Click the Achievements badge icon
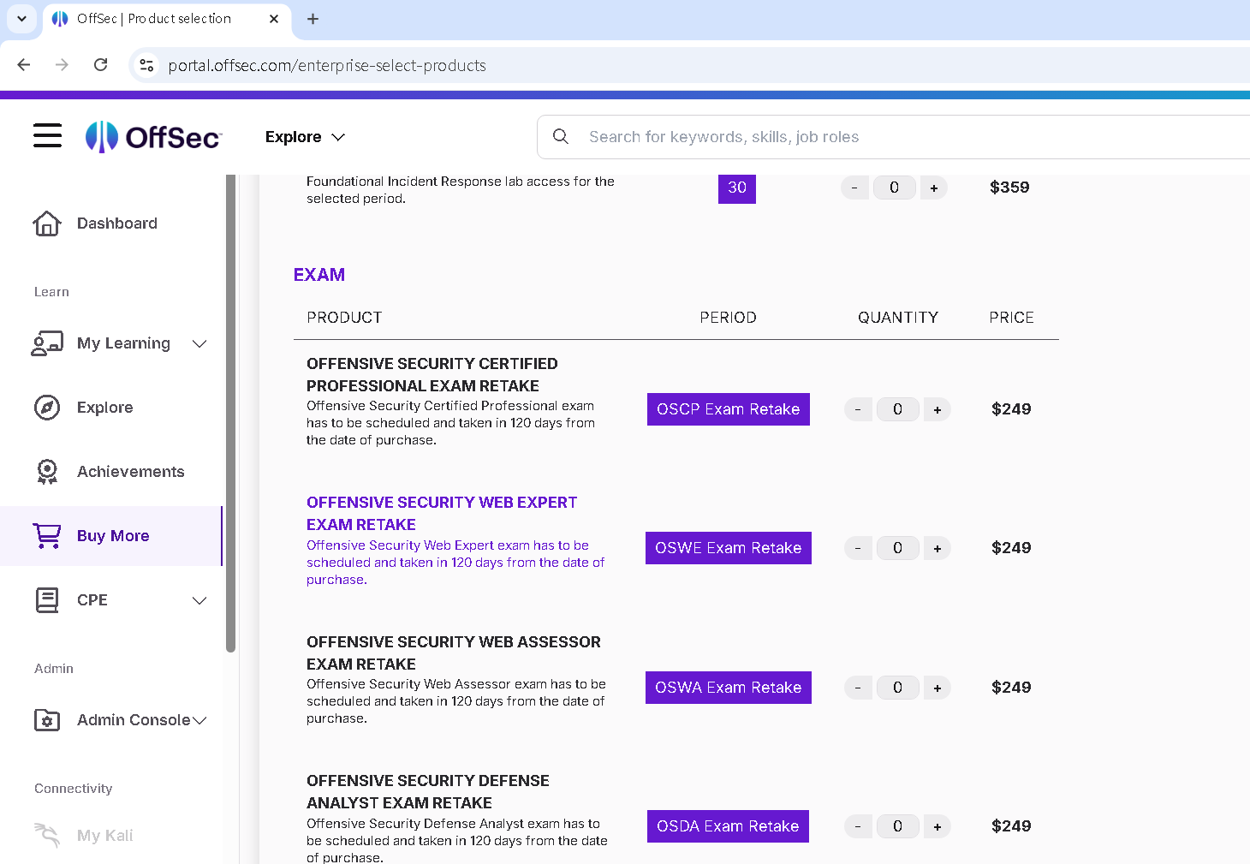 click(47, 472)
